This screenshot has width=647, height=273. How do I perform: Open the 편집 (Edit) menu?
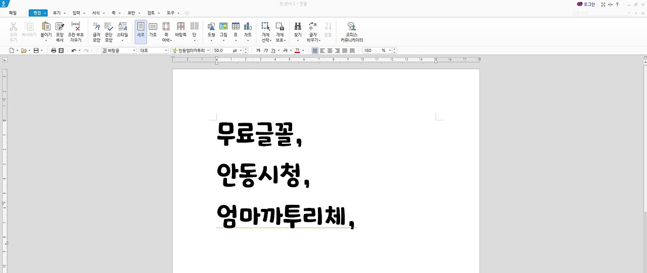(37, 13)
